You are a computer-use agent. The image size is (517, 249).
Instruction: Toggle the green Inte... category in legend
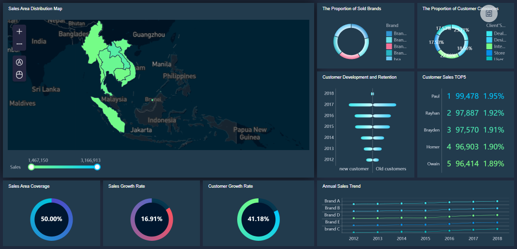489,46
